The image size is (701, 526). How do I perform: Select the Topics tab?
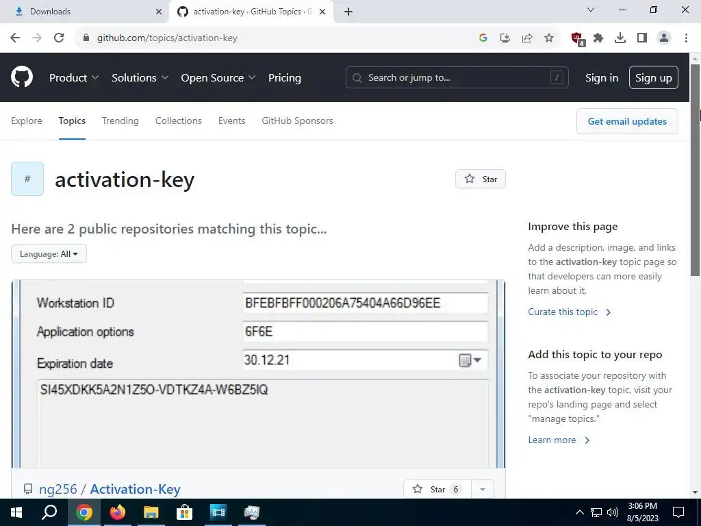72,121
